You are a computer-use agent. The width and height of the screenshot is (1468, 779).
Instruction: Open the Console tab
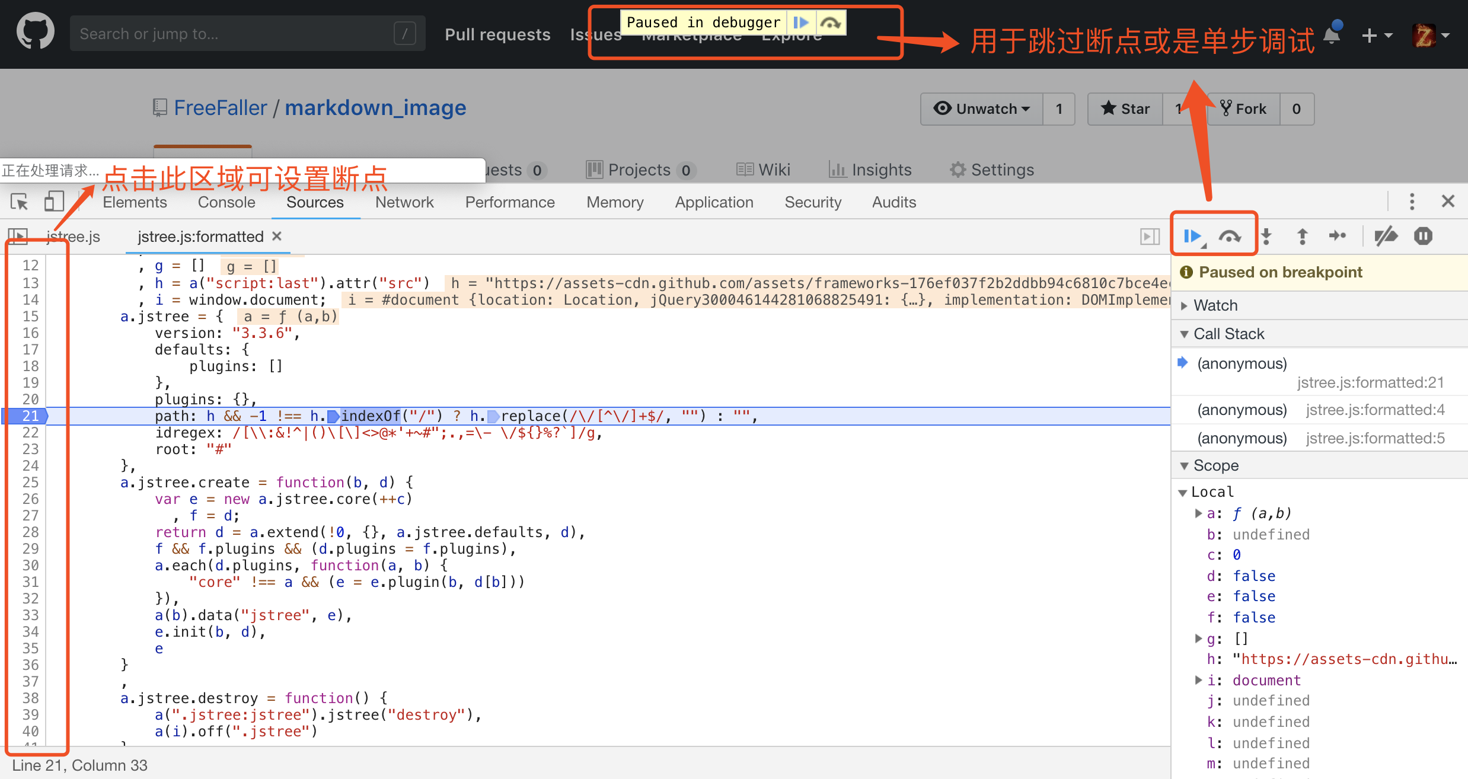[226, 202]
